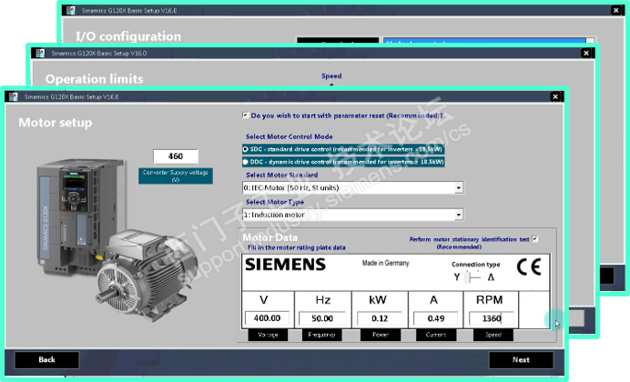Screen dimensions: 630x382
Task: Click the Motor setup window title bar text
Action: (x=71, y=96)
